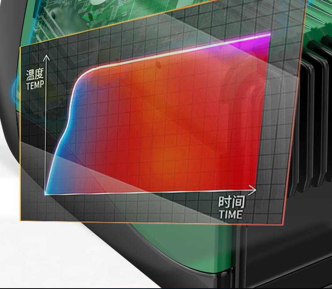Click the red filled center of the chart

(x=166, y=133)
